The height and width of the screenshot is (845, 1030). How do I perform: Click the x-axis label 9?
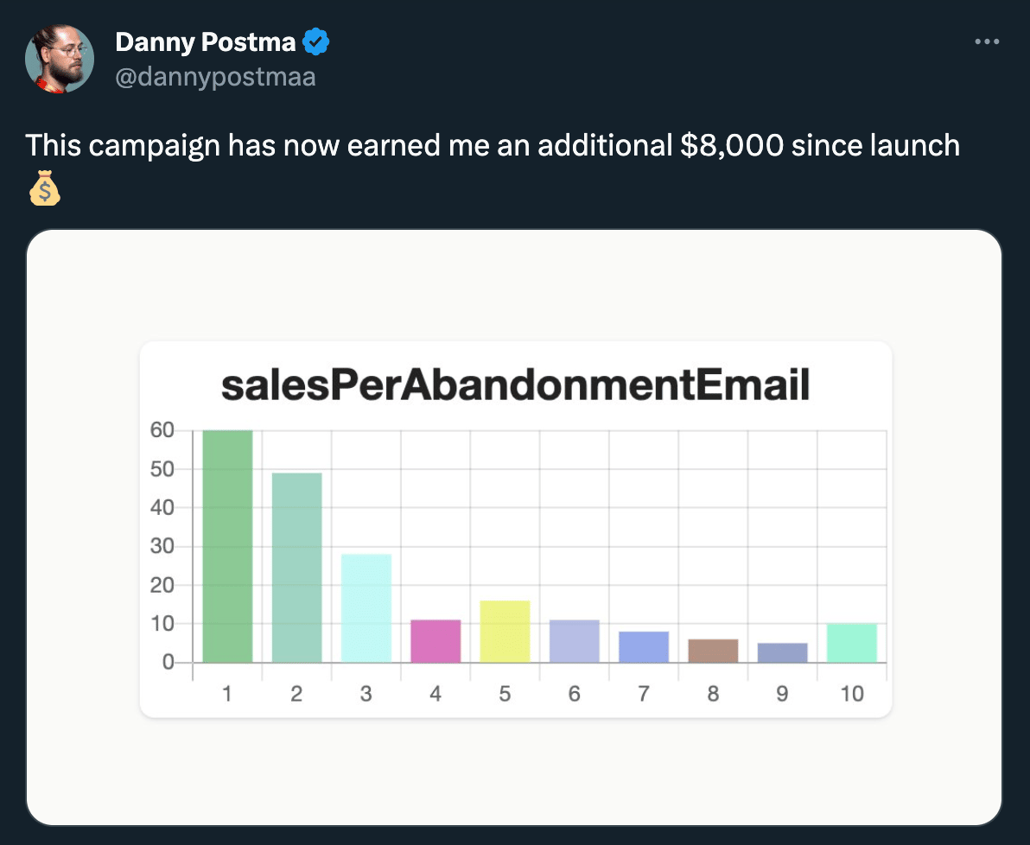pyautogui.click(x=782, y=694)
